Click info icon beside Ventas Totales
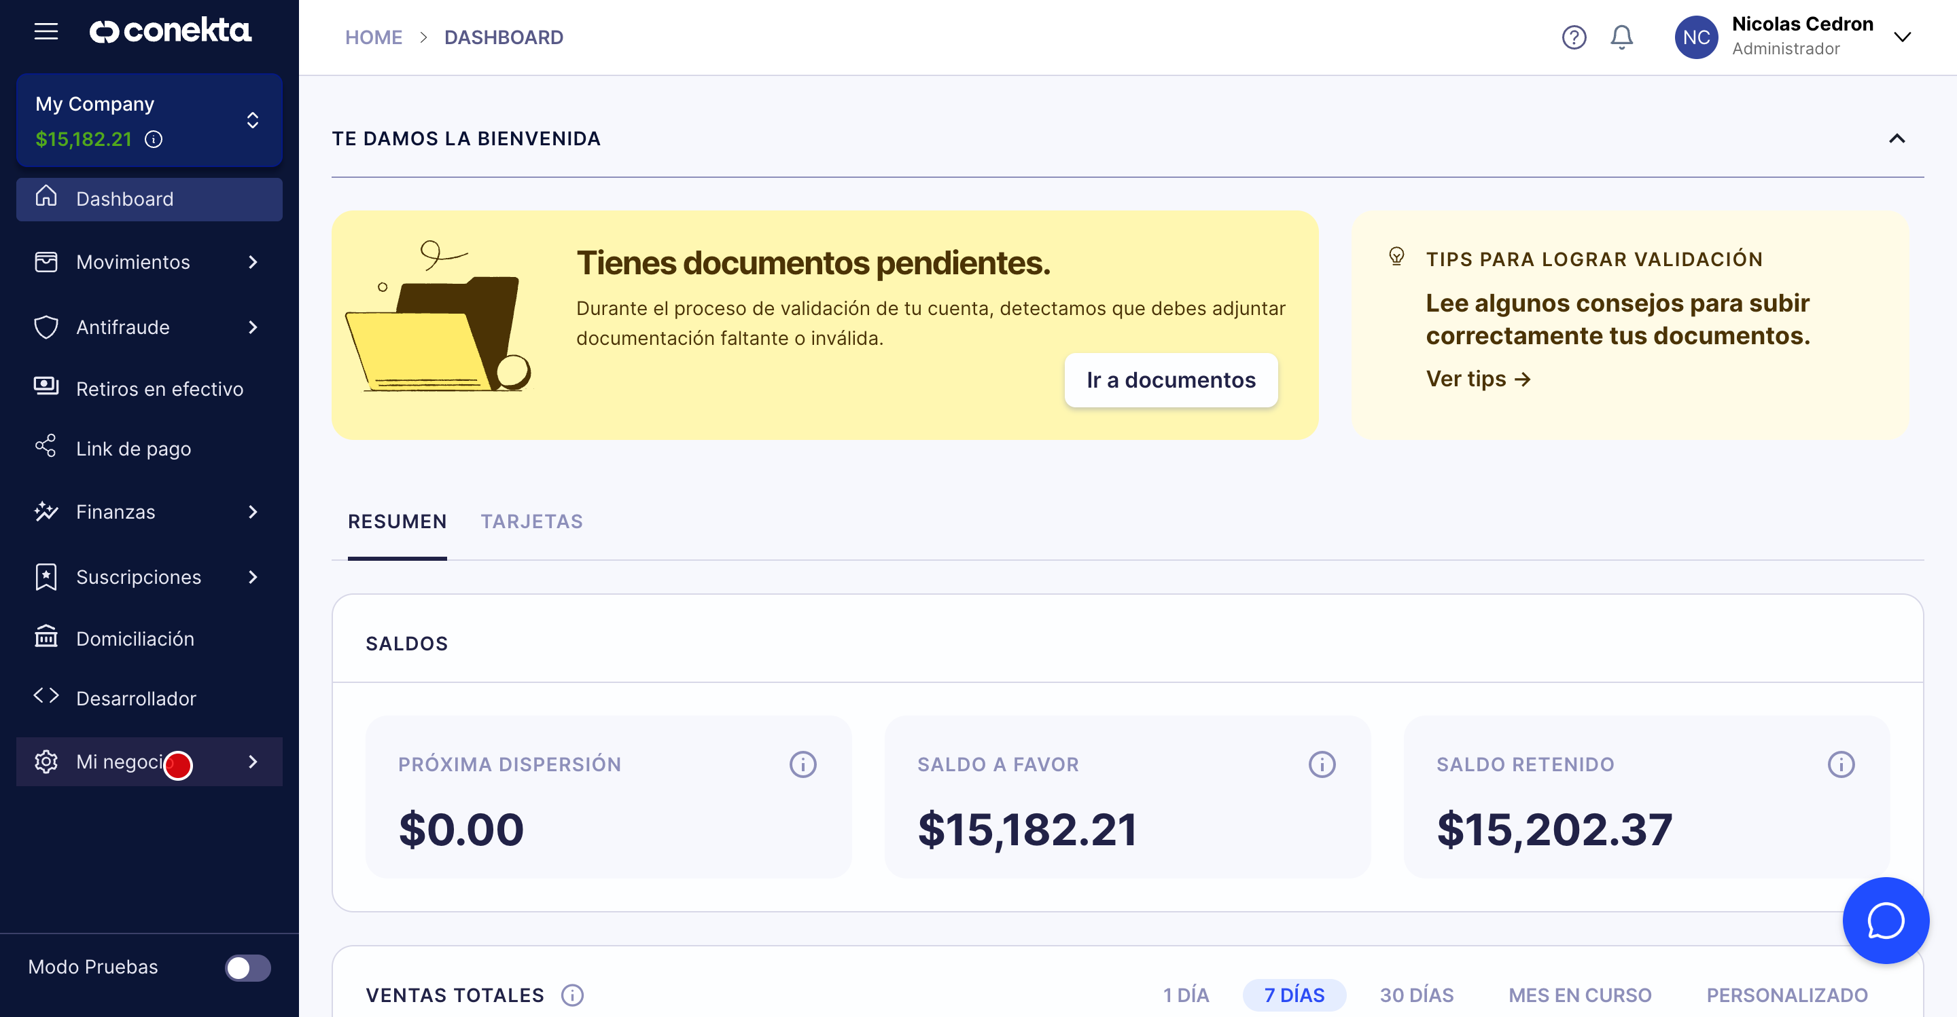 coord(572,995)
